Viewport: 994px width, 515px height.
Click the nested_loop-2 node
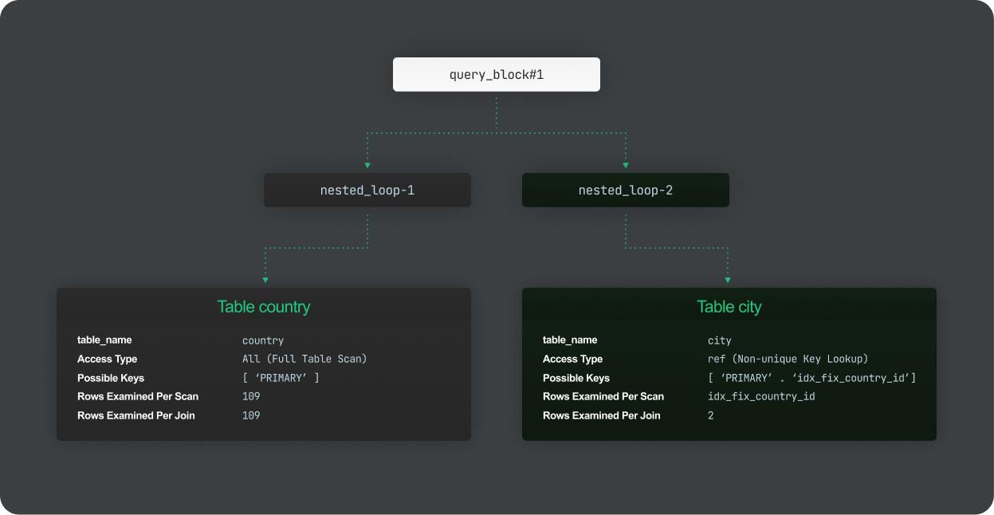click(x=625, y=190)
